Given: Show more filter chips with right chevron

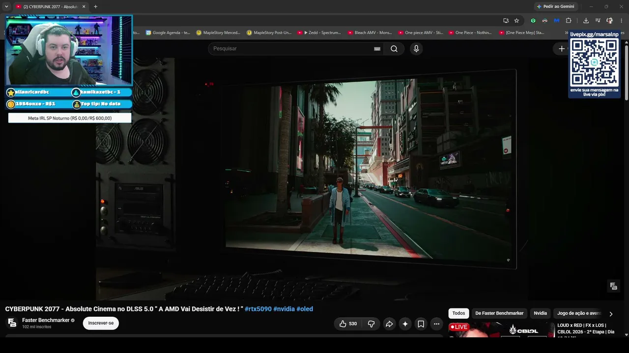Looking at the screenshot, I should (611, 314).
